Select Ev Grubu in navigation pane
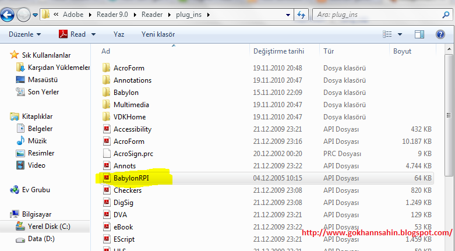455x251 pixels. pos(30,190)
